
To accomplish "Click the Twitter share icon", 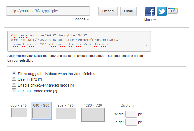I will click(162, 11).
